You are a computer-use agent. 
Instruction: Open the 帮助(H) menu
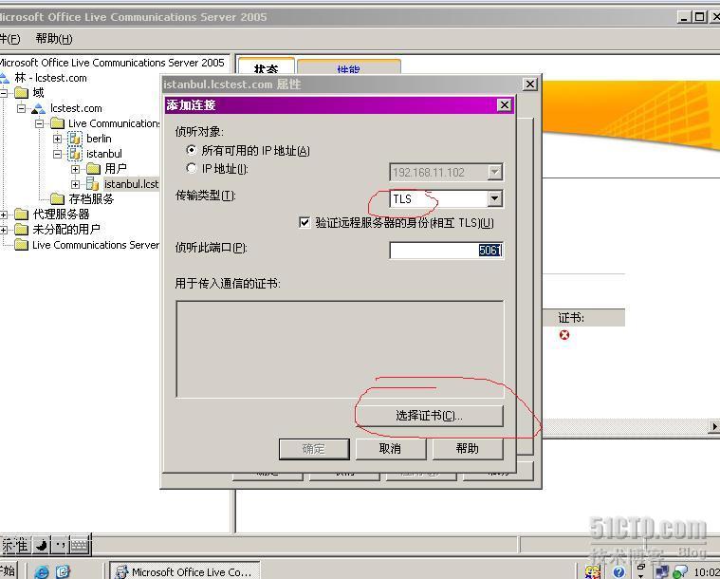click(54, 39)
